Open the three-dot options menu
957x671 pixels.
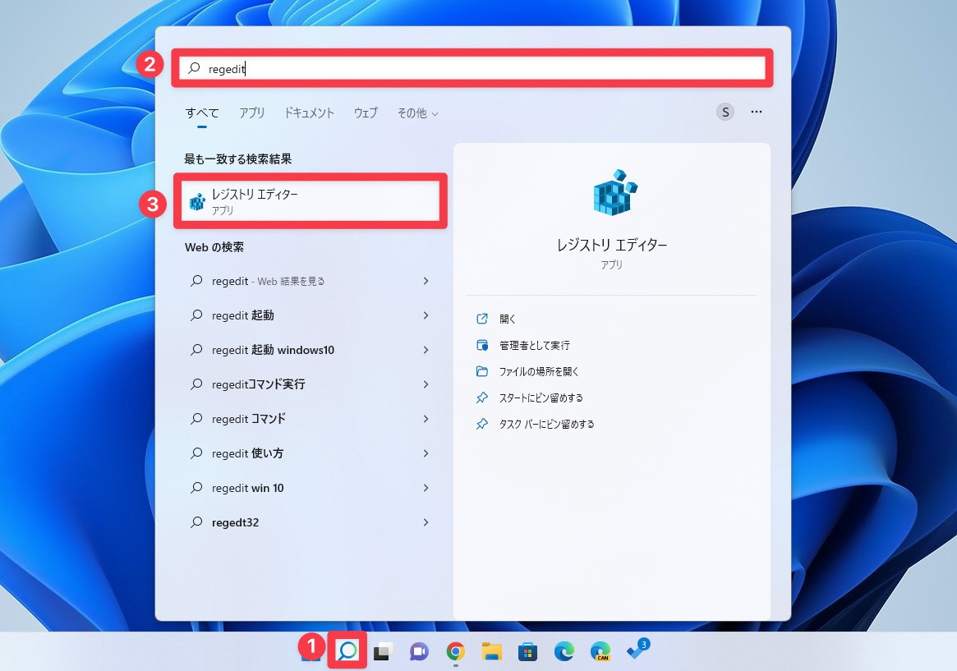click(757, 112)
